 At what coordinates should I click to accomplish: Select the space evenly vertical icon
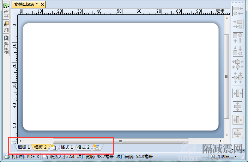pos(238,106)
